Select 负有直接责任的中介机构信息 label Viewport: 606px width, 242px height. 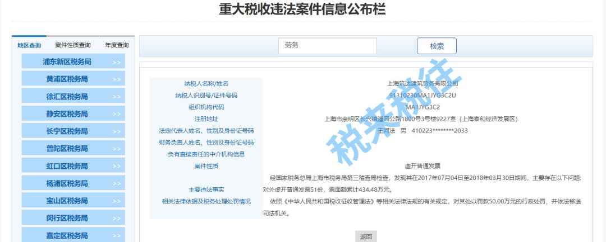tap(206, 154)
